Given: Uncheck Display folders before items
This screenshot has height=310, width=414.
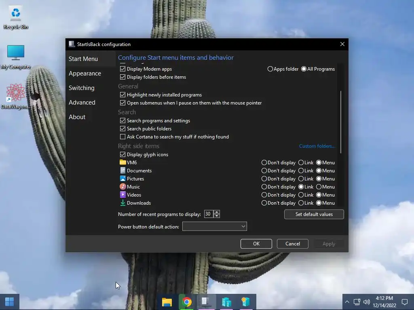Looking at the screenshot, I should (x=123, y=77).
